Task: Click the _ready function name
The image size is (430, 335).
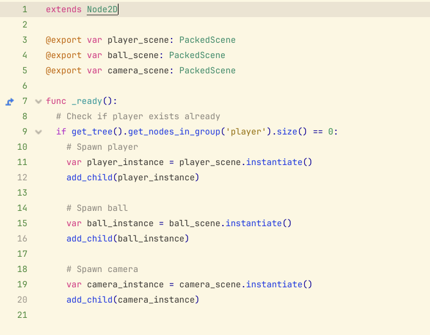Action: pyautogui.click(x=87, y=101)
